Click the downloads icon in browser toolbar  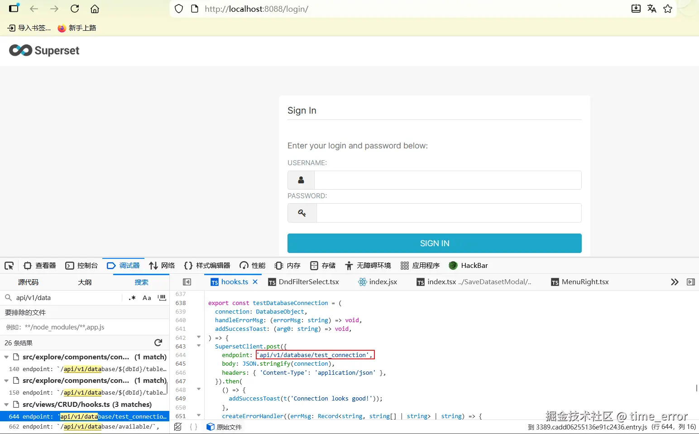click(x=636, y=9)
